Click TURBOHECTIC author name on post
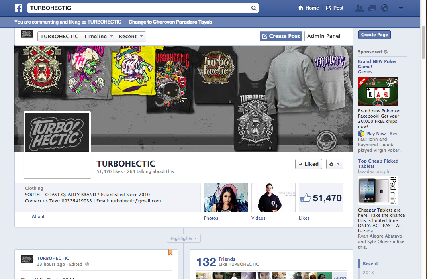 pos(53,258)
